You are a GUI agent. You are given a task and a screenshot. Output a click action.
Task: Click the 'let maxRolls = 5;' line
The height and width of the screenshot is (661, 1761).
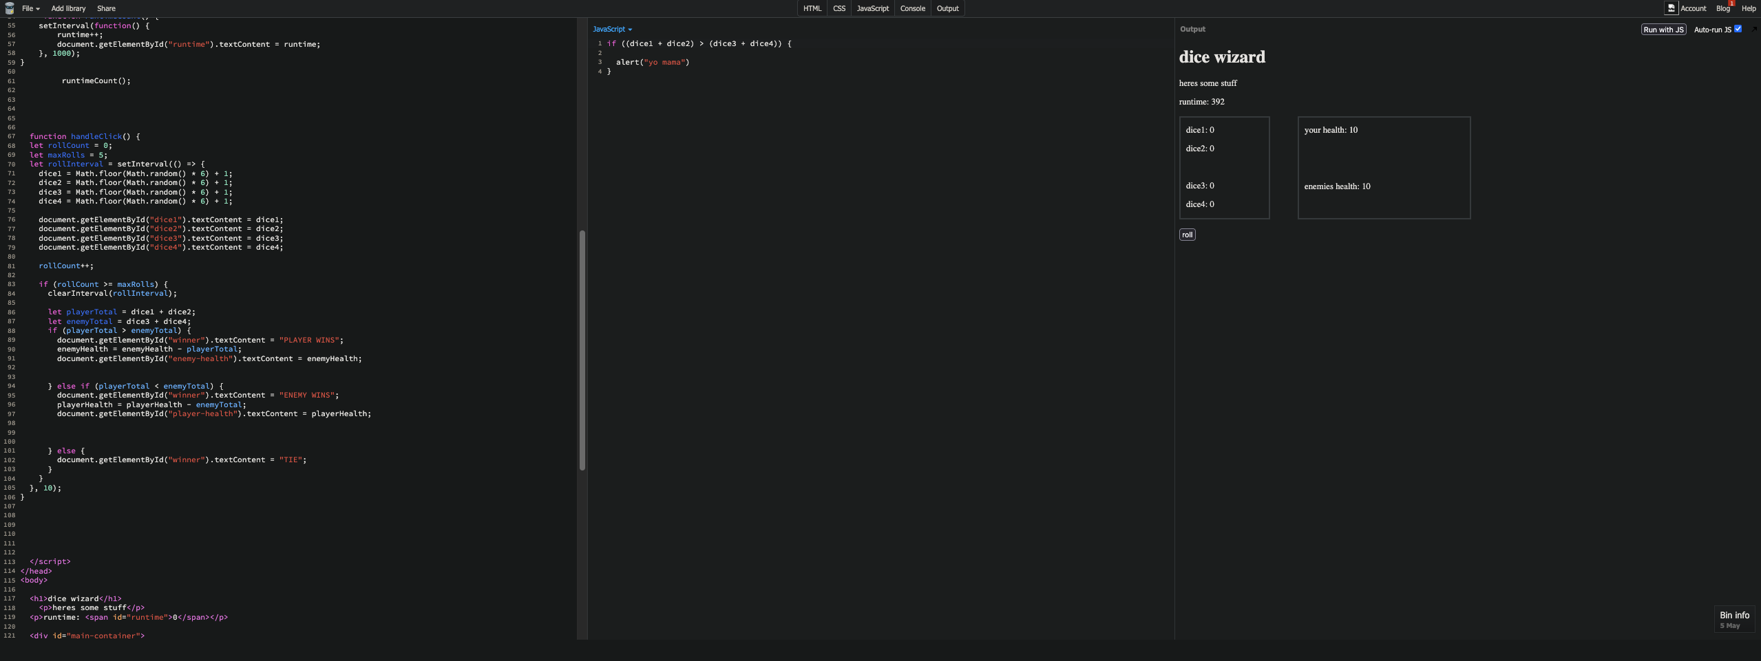68,155
